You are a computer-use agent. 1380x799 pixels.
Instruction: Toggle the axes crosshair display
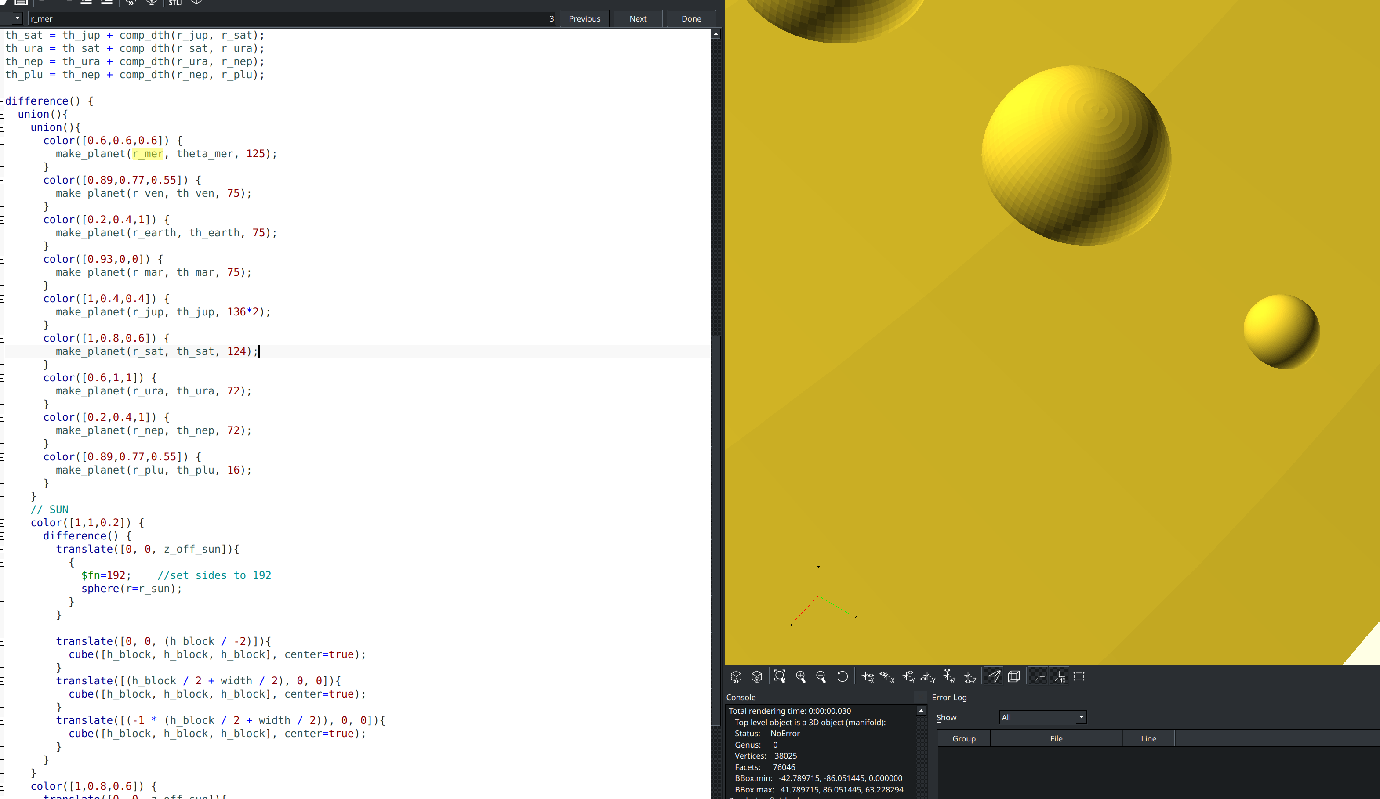(x=1039, y=676)
